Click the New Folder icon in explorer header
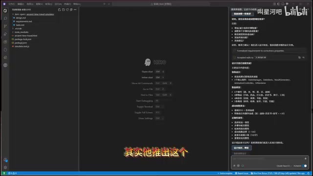The width and height of the screenshot is (313, 176). (x=63, y=10)
